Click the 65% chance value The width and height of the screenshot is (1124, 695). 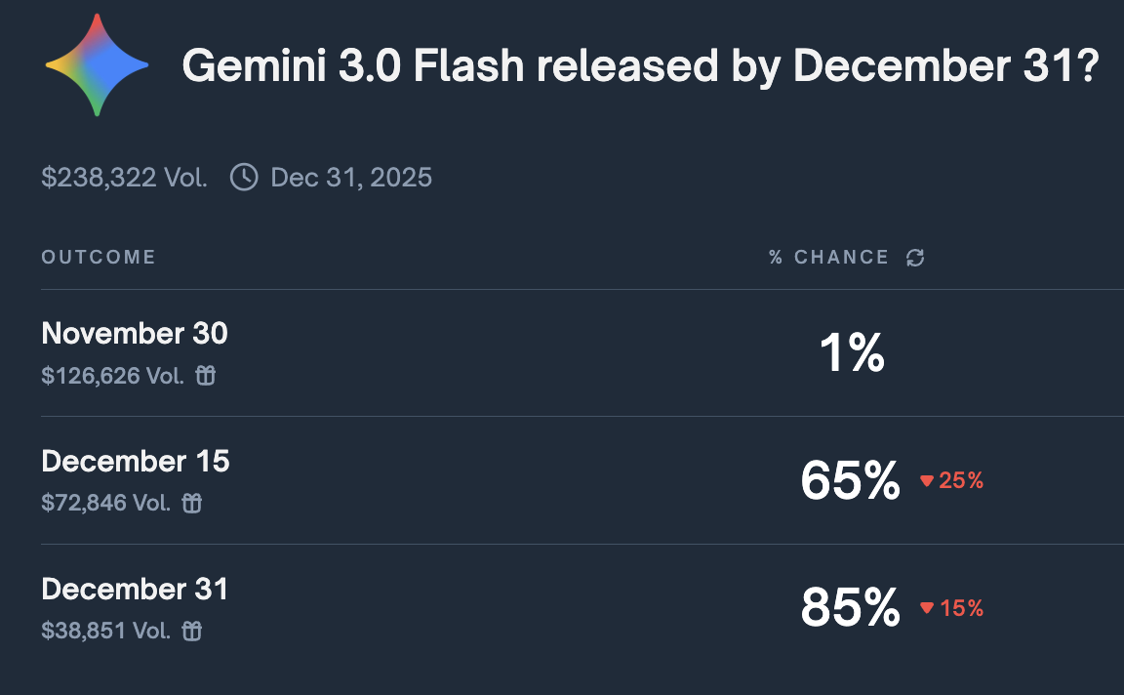point(850,480)
